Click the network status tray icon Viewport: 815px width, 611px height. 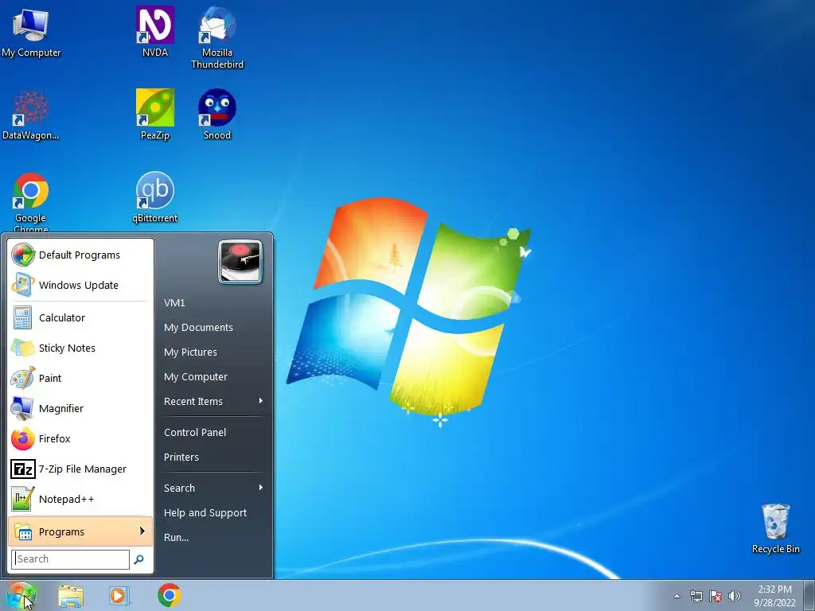pyautogui.click(x=696, y=596)
